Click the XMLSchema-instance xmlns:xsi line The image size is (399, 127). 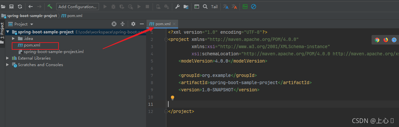[x=261, y=47]
